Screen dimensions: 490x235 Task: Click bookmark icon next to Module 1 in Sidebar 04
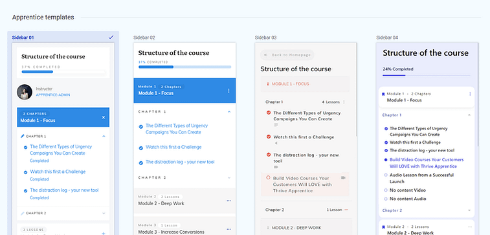click(x=383, y=94)
